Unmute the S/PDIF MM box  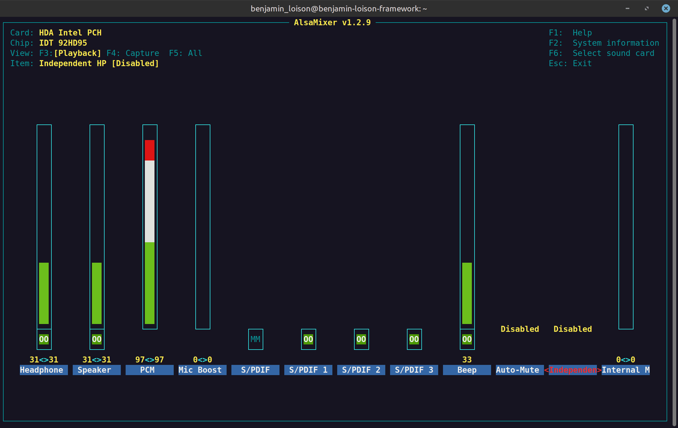pyautogui.click(x=255, y=339)
